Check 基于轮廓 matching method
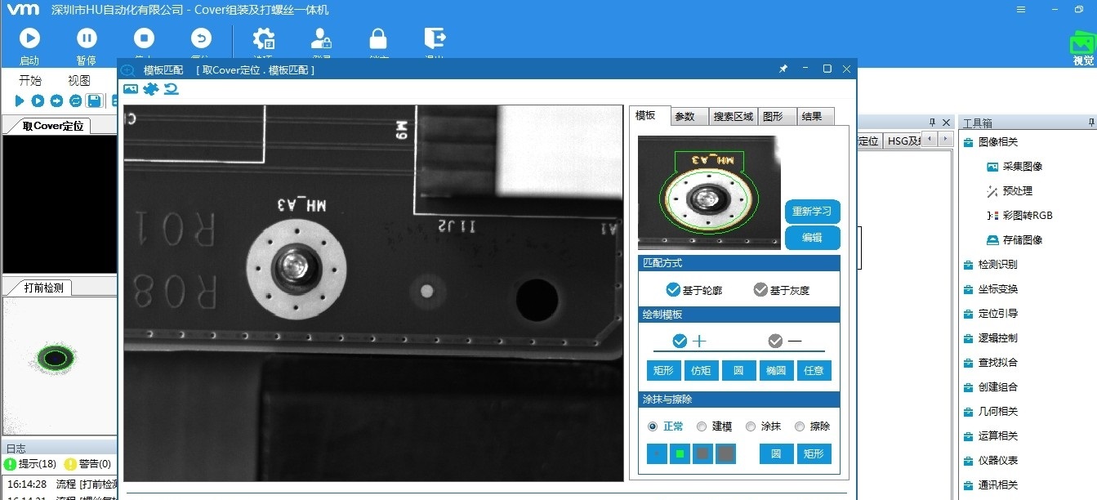Viewport: 1097px width, 500px height. [673, 289]
